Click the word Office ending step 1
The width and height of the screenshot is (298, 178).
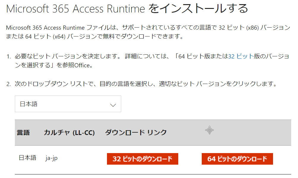[82, 65]
